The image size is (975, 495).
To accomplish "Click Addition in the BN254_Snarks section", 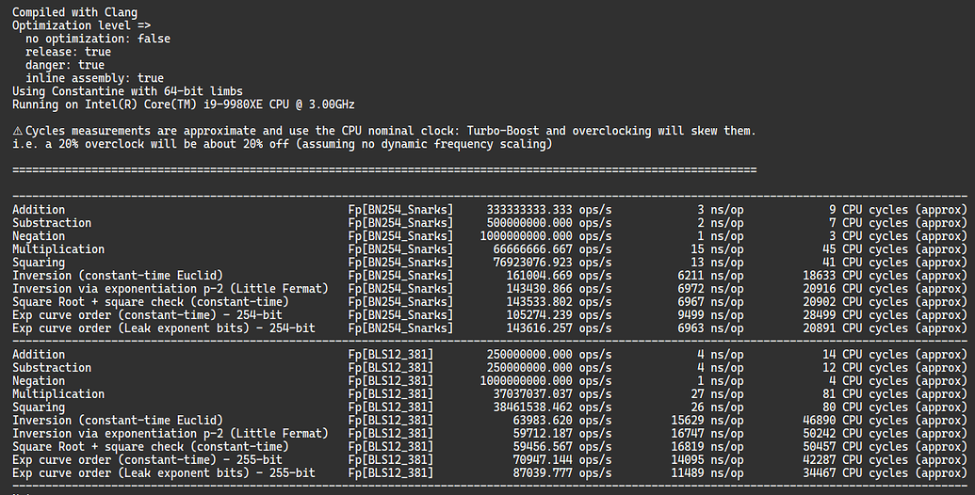I will 39,210.
